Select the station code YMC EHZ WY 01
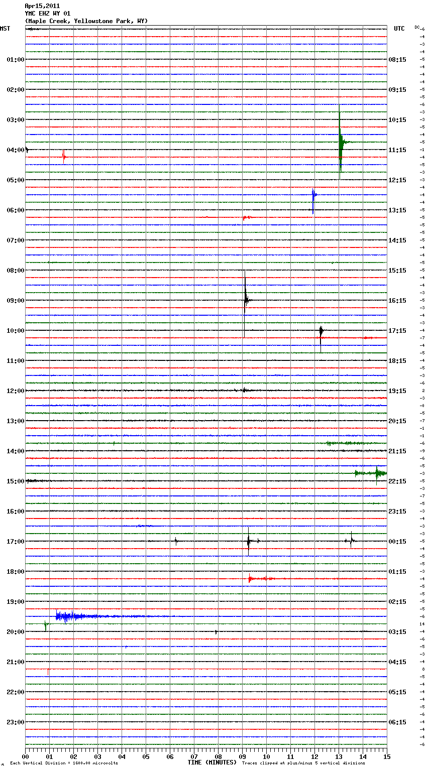 (48, 14)
